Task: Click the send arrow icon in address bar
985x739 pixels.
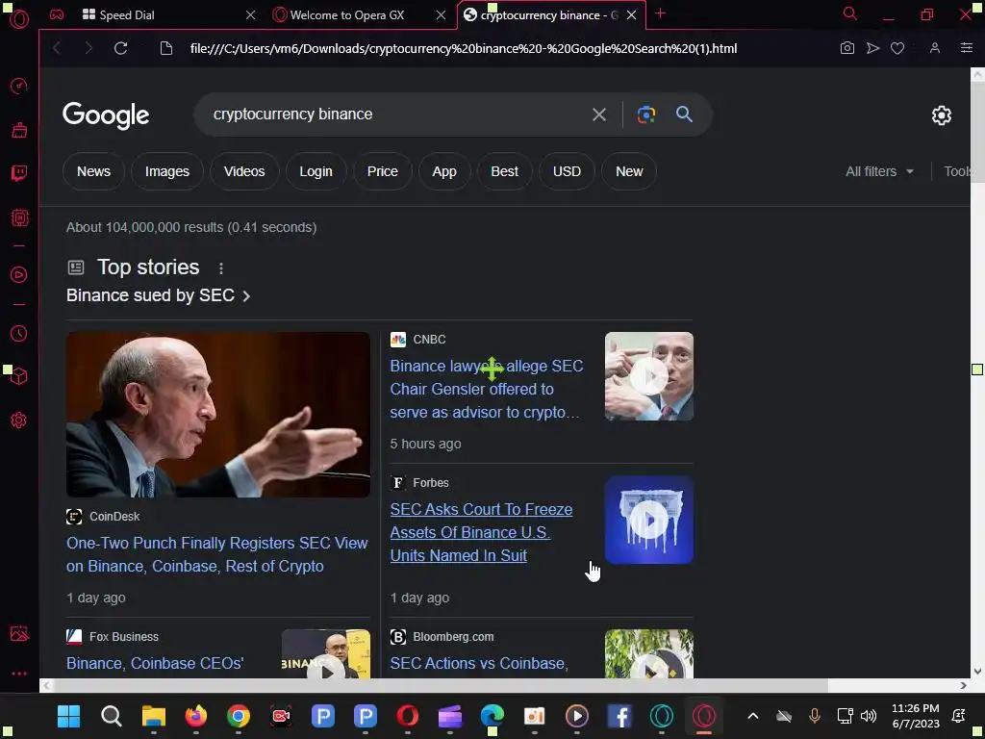Action: pos(872,48)
